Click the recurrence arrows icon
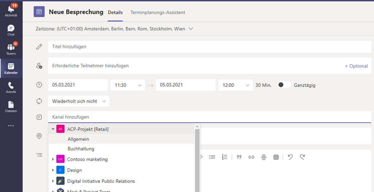This screenshot has height=192, width=374. 39,101
